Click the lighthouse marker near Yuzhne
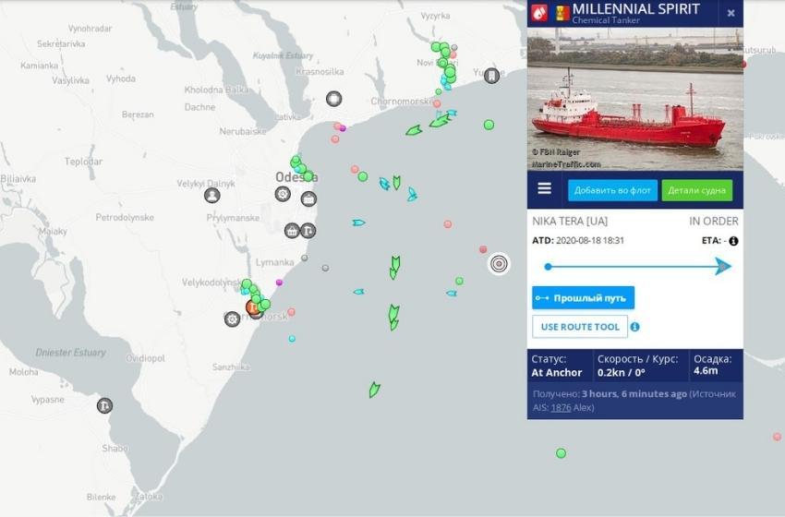 pyautogui.click(x=491, y=76)
